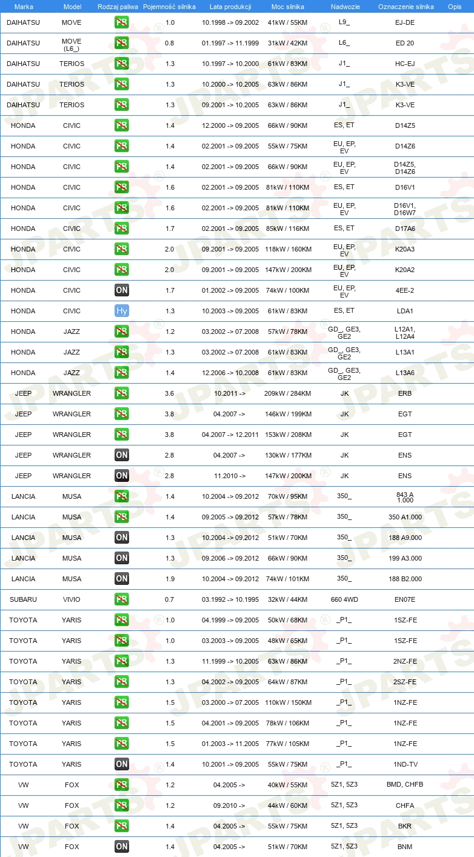Select petrol icon in Yaris 2NZ-FE row
474x857 pixels.
click(122, 661)
